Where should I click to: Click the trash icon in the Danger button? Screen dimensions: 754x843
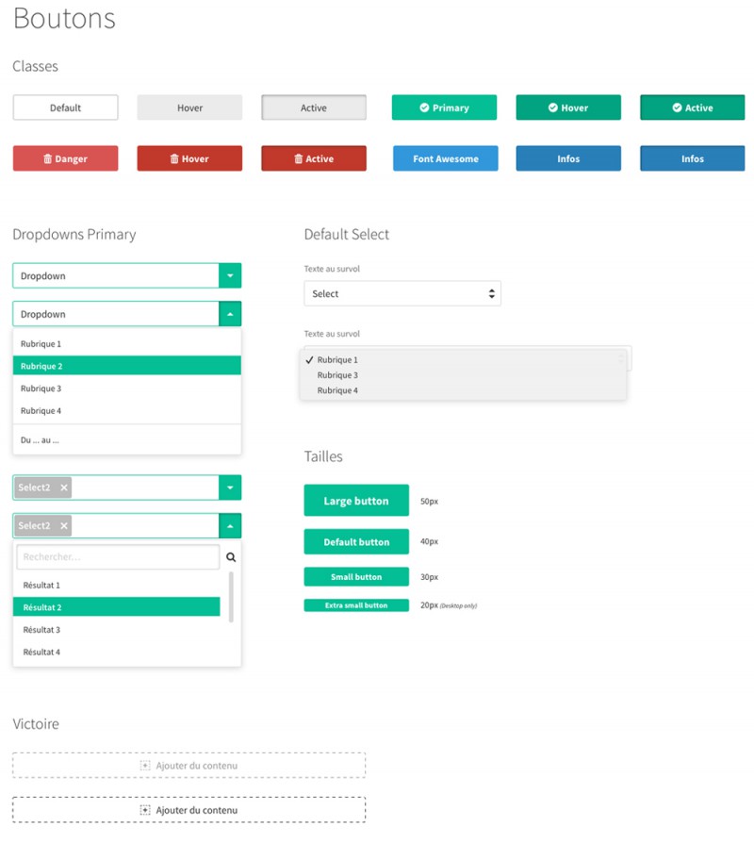coord(48,159)
